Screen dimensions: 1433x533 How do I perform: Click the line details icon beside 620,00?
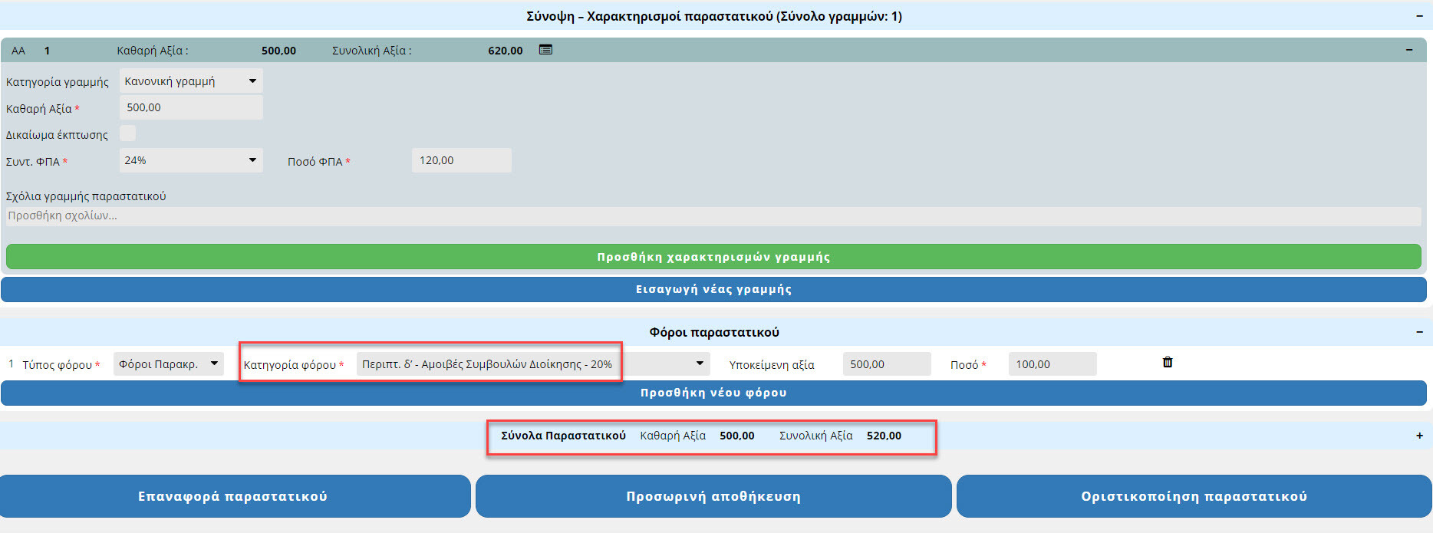[545, 50]
